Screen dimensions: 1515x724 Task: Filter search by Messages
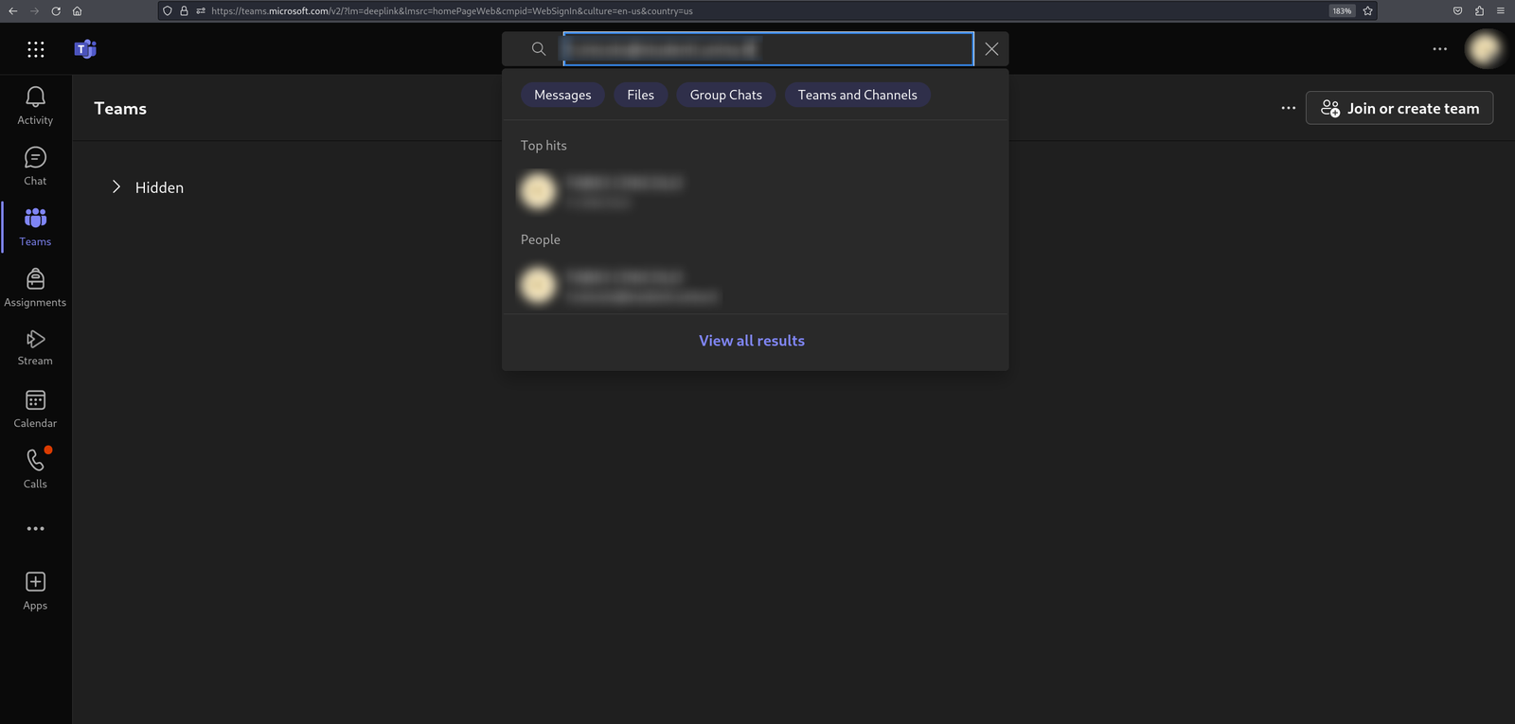coord(562,95)
